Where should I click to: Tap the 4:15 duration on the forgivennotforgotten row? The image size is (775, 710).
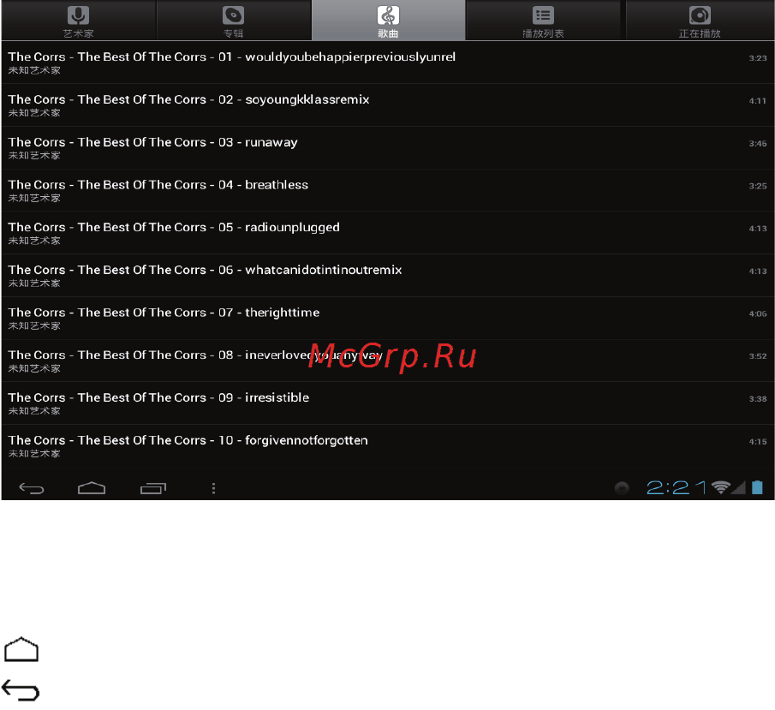coord(758,442)
